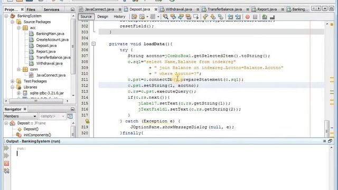Switch to Withdrawal.java tab

pos(179,9)
